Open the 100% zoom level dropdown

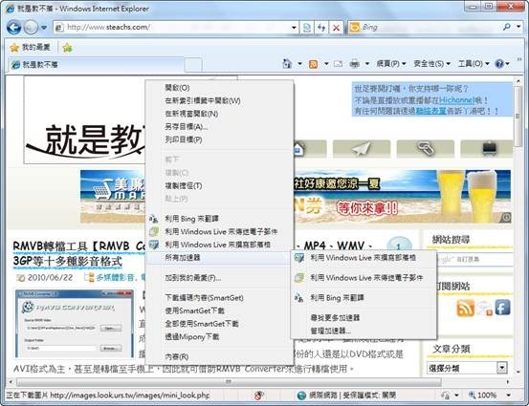[x=508, y=395]
